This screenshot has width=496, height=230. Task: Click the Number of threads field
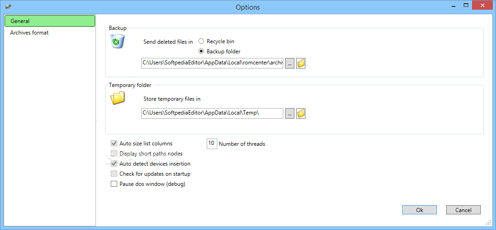pyautogui.click(x=211, y=144)
